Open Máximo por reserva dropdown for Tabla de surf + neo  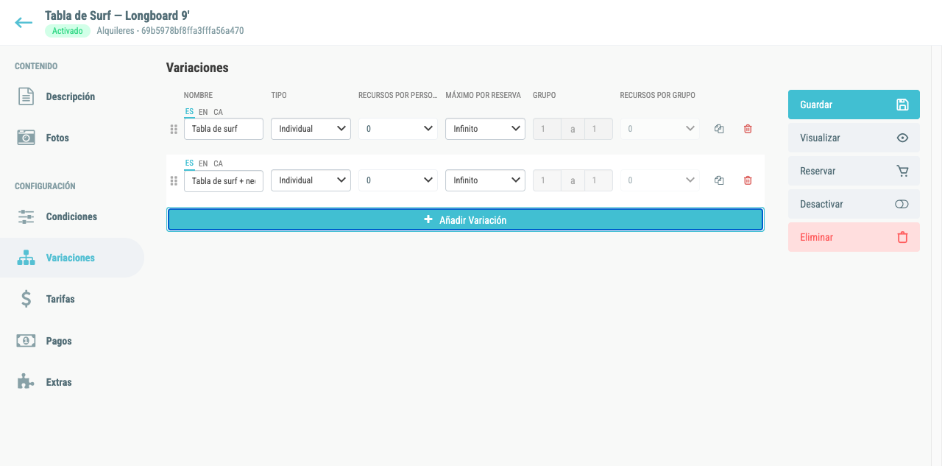[485, 180]
